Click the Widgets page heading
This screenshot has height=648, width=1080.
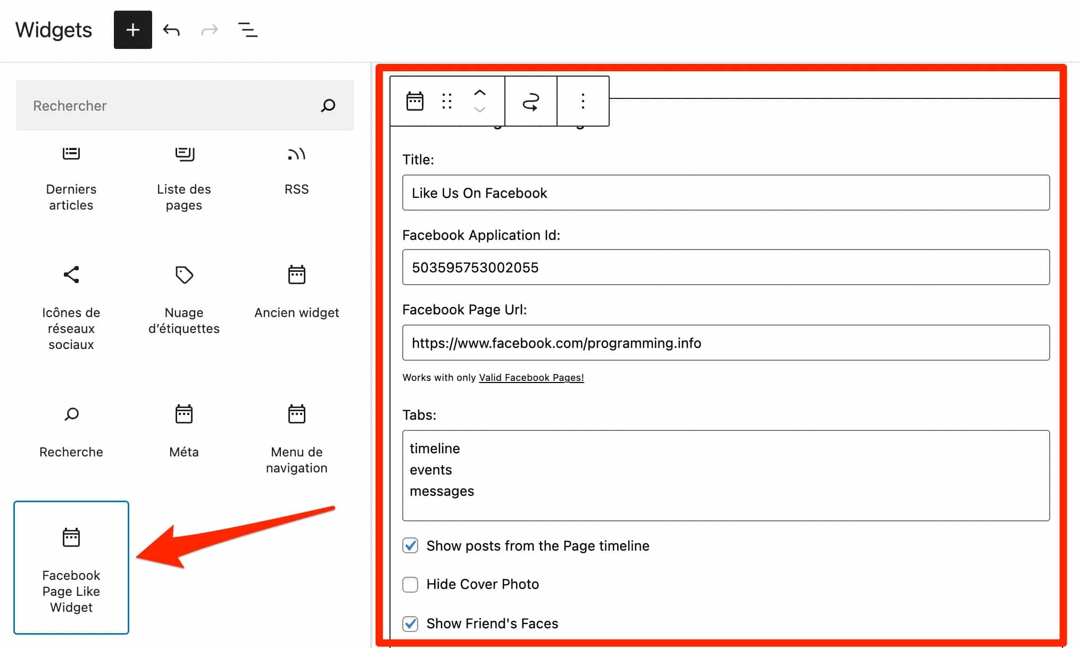[x=54, y=30]
